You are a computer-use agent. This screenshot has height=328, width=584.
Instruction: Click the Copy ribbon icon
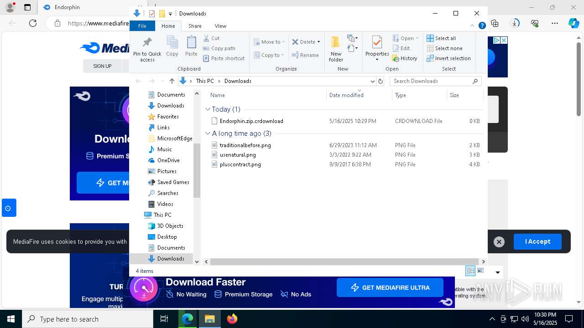172,46
